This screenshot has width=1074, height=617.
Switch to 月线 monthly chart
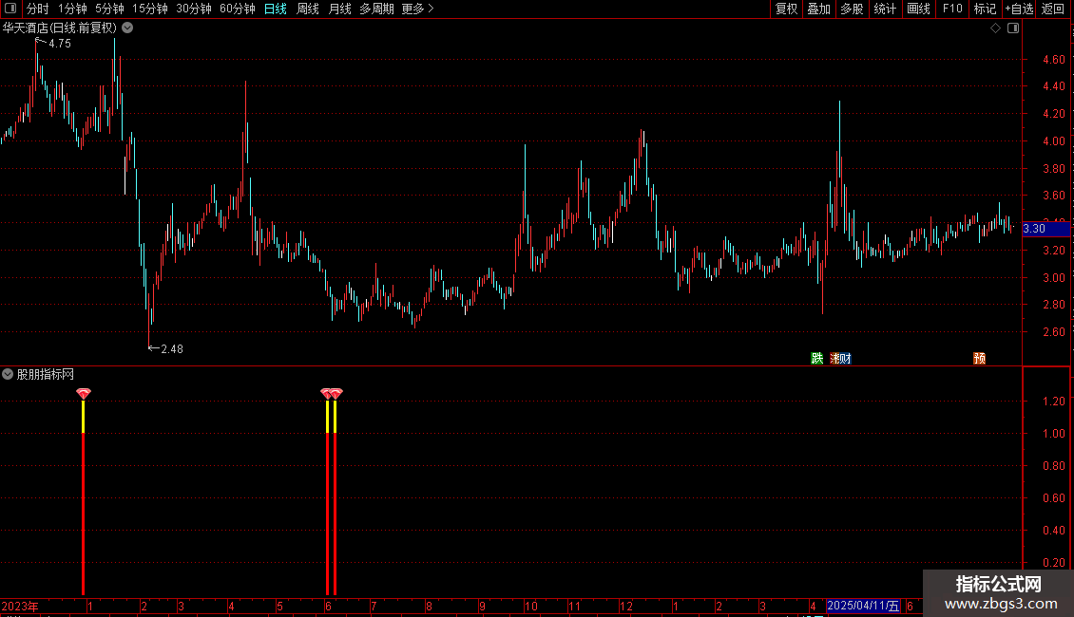339,9
